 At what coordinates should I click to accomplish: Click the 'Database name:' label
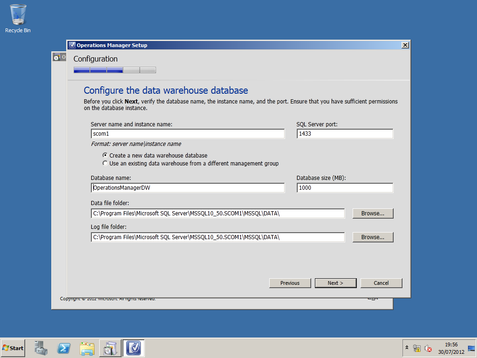click(111, 178)
